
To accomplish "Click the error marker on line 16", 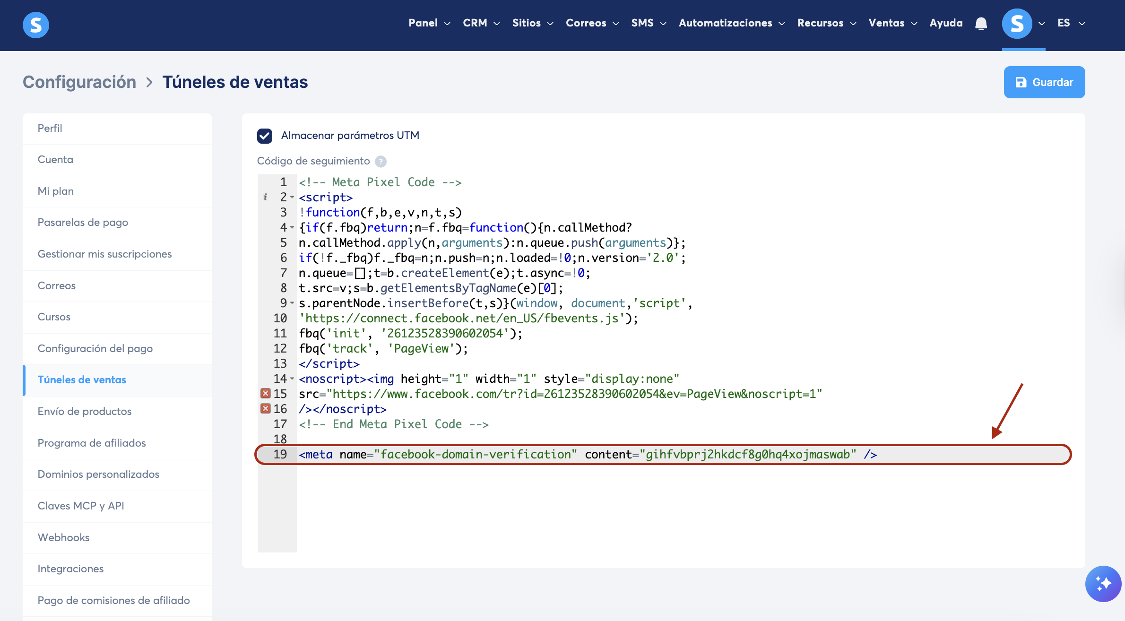I will [x=266, y=409].
